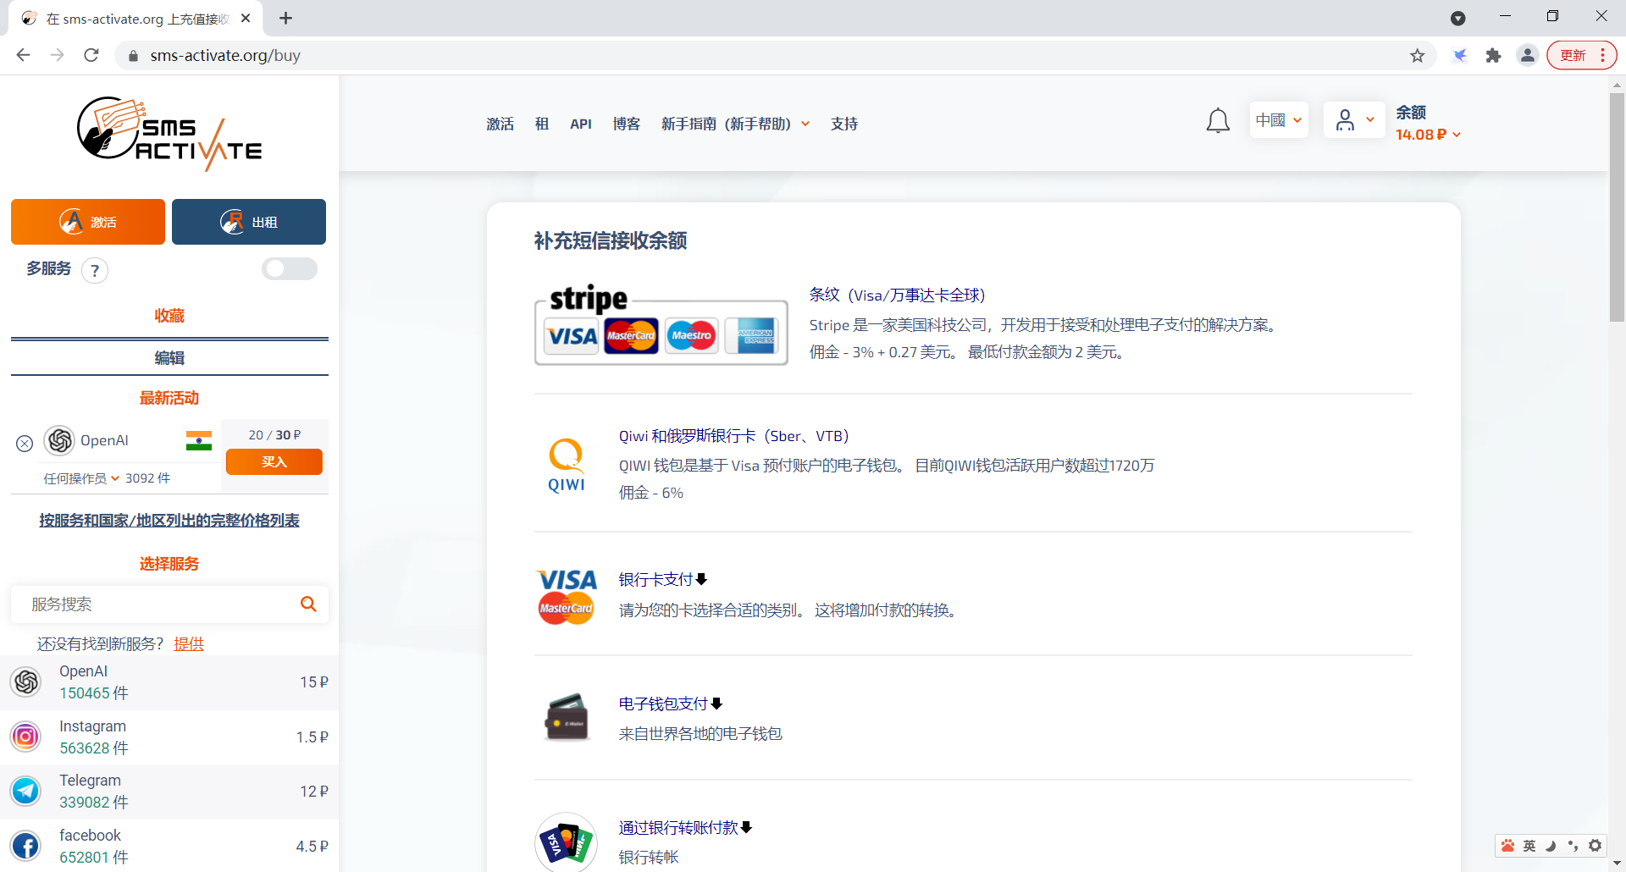The height and width of the screenshot is (872, 1626).
Task: Open IME settings gear in tray
Action: click(1596, 845)
